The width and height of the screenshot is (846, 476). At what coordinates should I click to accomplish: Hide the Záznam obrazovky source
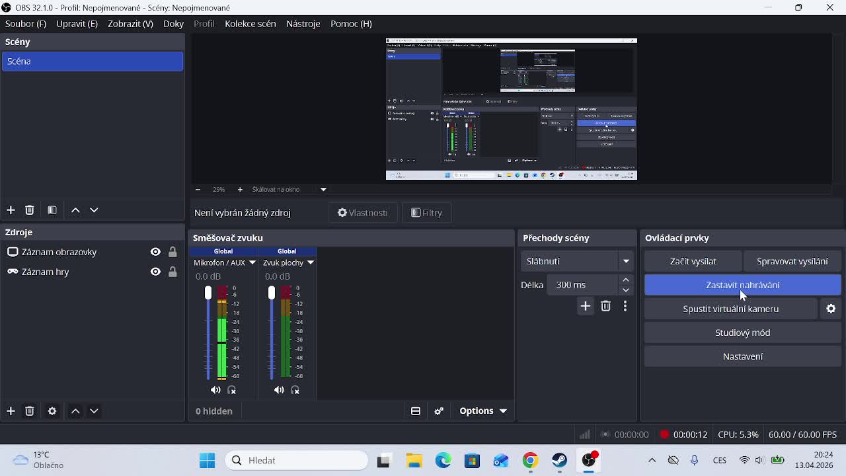click(x=155, y=252)
